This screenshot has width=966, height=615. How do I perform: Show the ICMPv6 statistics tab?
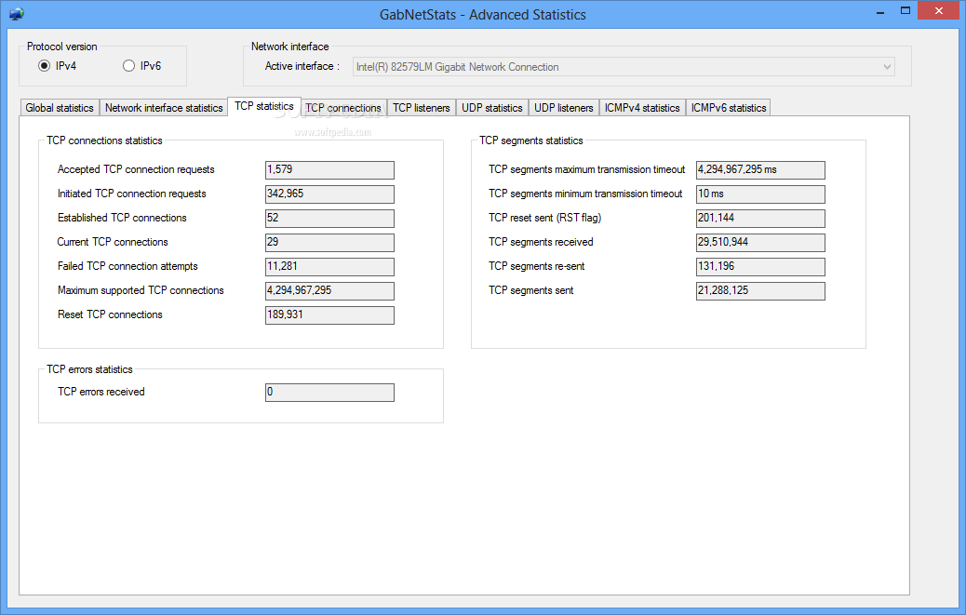click(728, 108)
